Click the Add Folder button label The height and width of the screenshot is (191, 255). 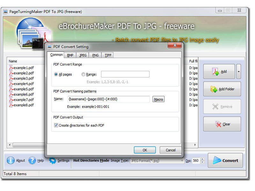click(x=227, y=89)
